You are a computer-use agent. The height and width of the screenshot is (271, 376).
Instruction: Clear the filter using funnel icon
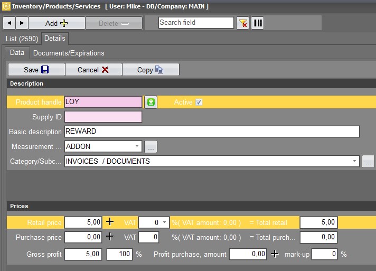click(x=242, y=23)
